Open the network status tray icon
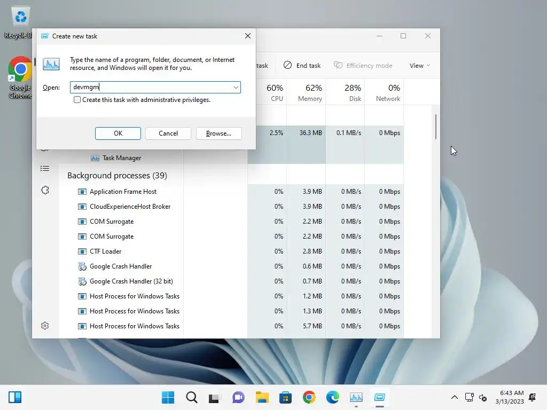 pos(469,397)
